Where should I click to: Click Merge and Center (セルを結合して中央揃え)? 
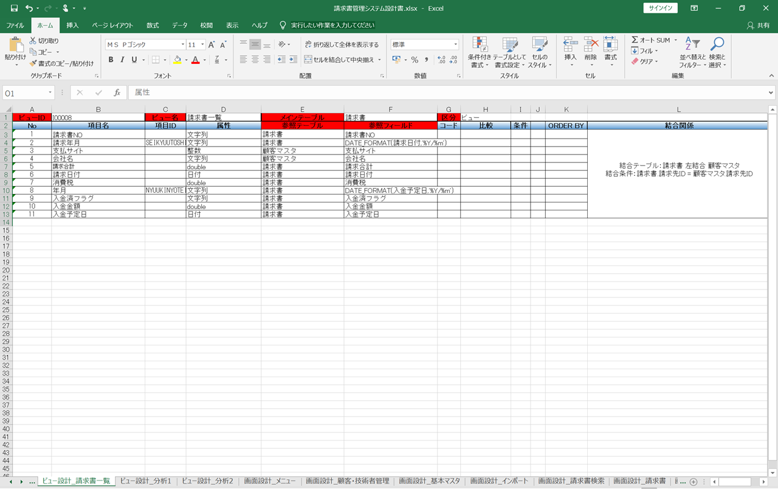339,60
